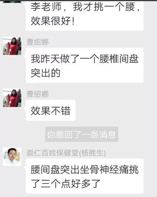
Task: Tap the text 了三个点好多了
Action: point(65,184)
